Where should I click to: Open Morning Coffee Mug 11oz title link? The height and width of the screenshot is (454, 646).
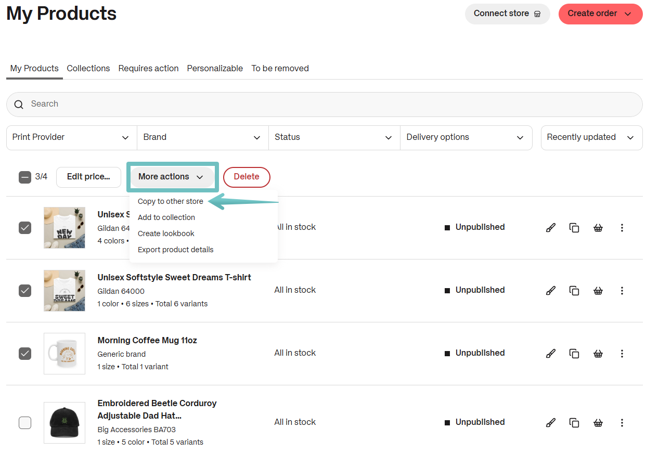147,340
